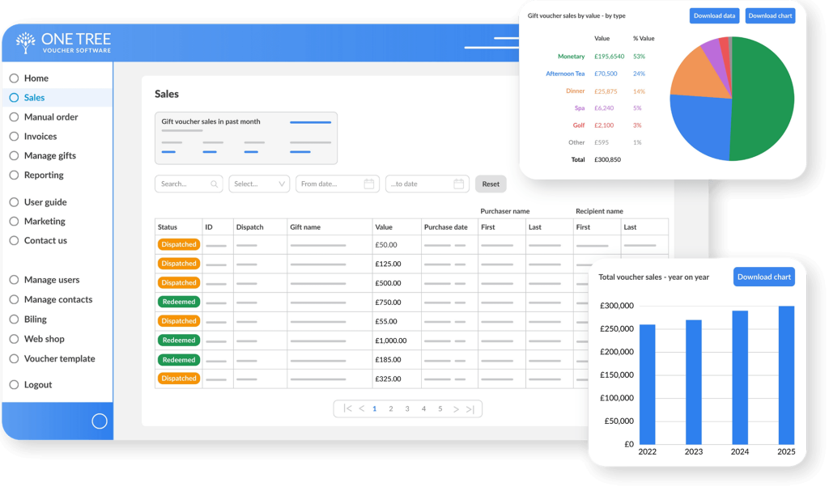This screenshot has width=829, height=495.
Task: Select the User guide radio circle
Action: 14,202
